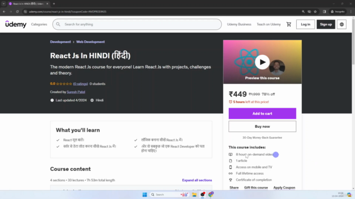Image resolution: width=355 pixels, height=199 pixels.
Task: Click 'Certificate of completion' text
Action: (254, 180)
